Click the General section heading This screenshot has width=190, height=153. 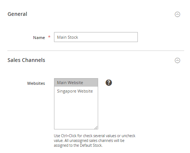click(x=17, y=14)
